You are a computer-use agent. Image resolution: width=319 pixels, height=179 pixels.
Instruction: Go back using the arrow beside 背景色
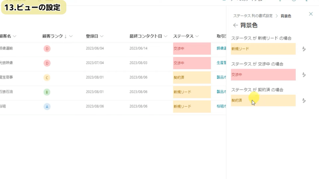click(235, 25)
